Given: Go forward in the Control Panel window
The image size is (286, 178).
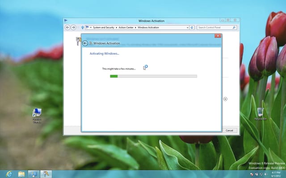Looking at the screenshot, I should [73, 28].
